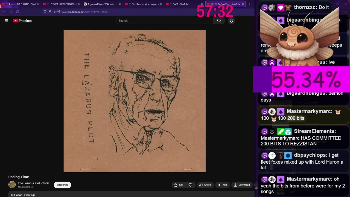Click the 57:32 pink timer overlay
Screen dimensions: 350x197
[x=215, y=11]
